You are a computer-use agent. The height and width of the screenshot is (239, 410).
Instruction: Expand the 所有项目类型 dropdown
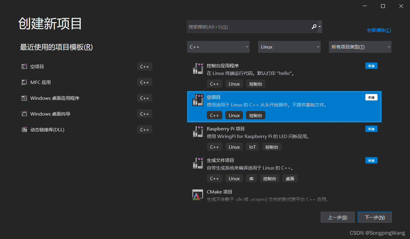(360, 47)
